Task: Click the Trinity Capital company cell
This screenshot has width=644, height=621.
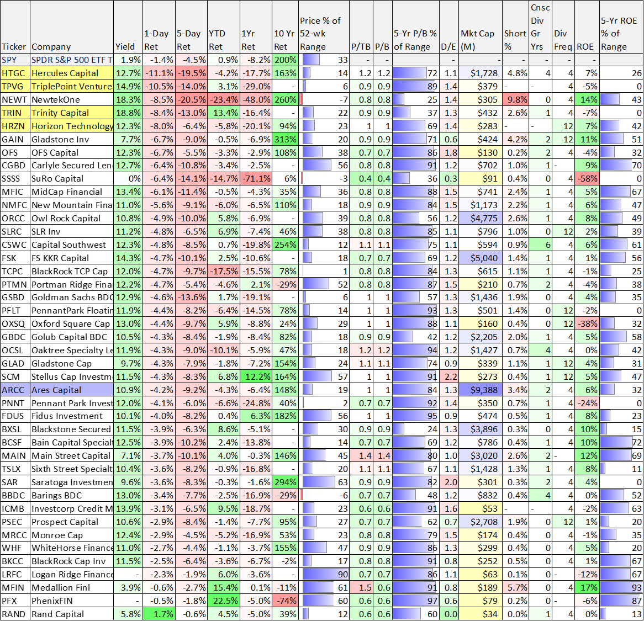Action: point(71,113)
